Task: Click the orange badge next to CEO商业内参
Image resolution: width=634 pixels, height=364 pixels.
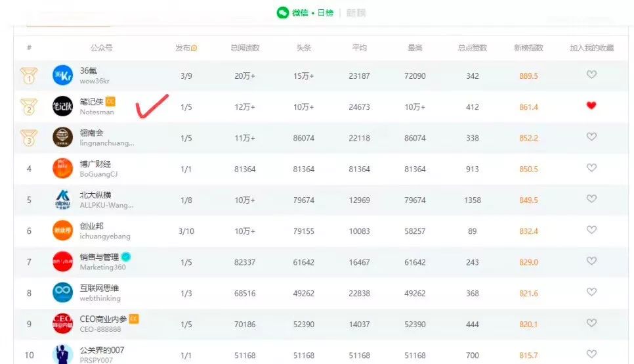Action: point(134,319)
